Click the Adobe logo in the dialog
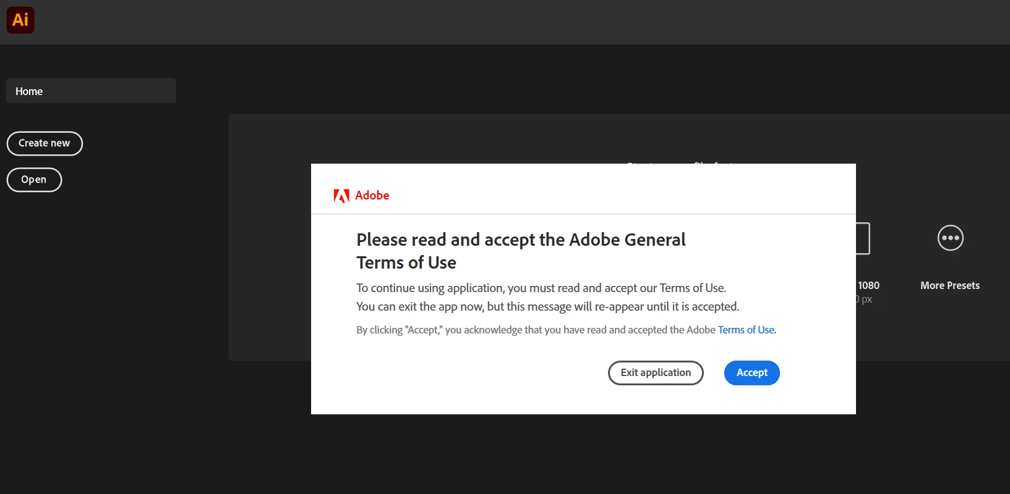Image resolution: width=1010 pixels, height=494 pixels. 361,196
